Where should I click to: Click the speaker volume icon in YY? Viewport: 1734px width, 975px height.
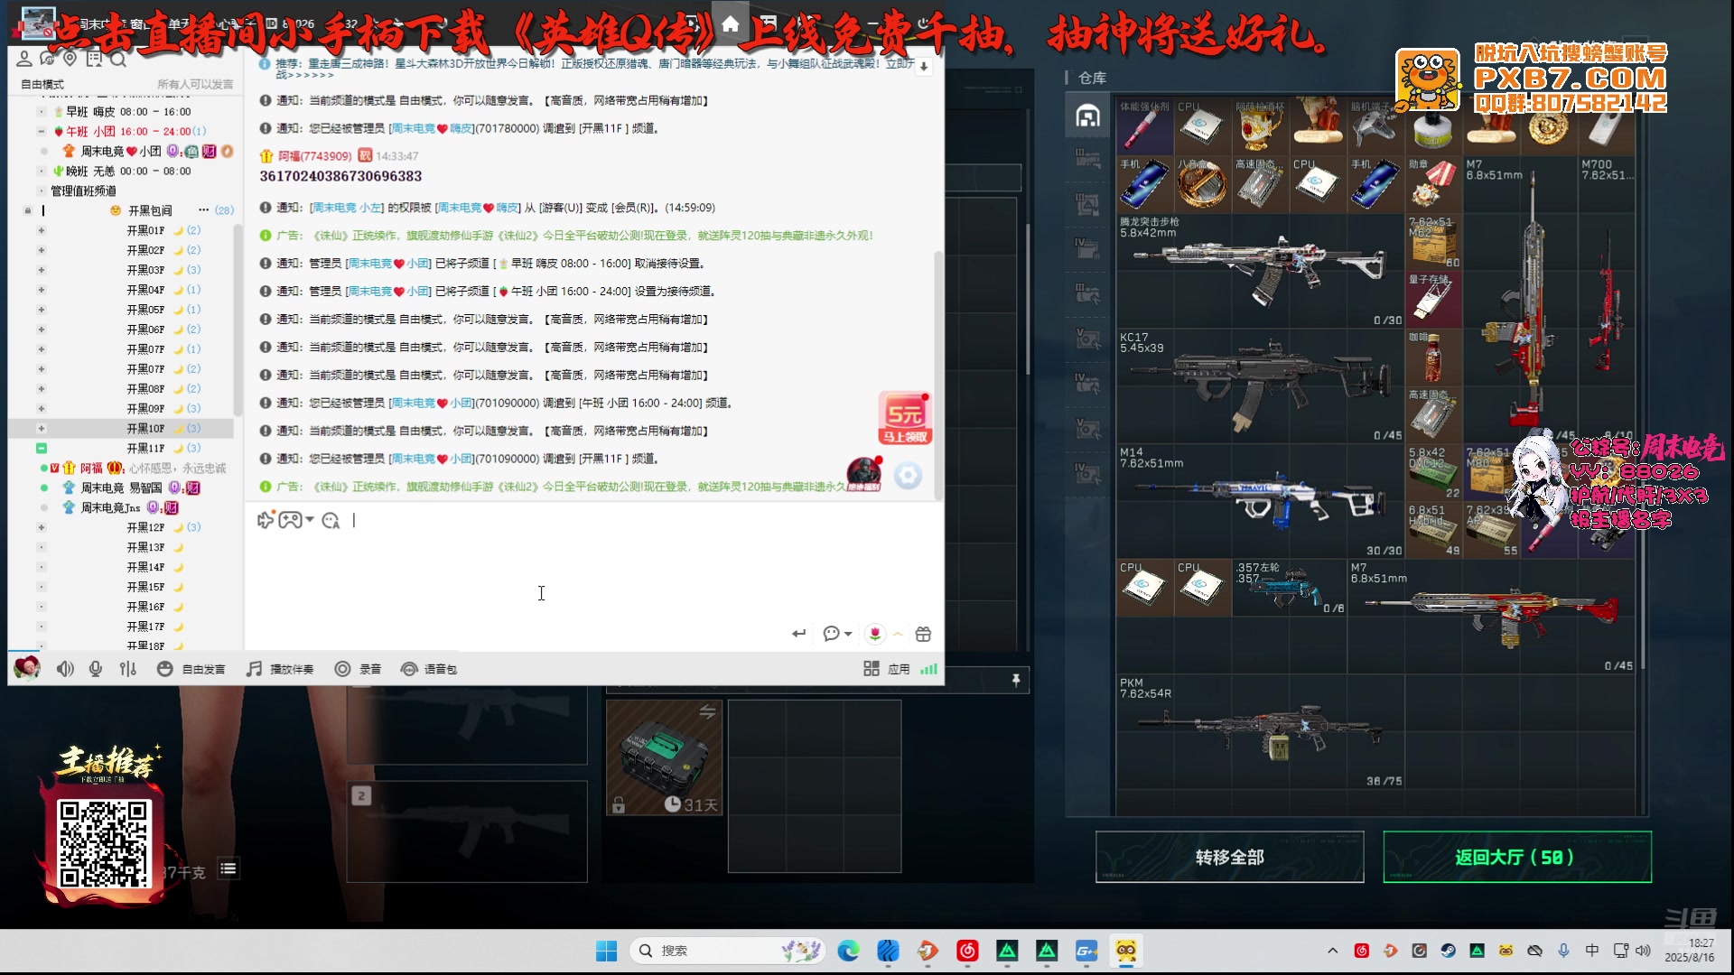65,669
